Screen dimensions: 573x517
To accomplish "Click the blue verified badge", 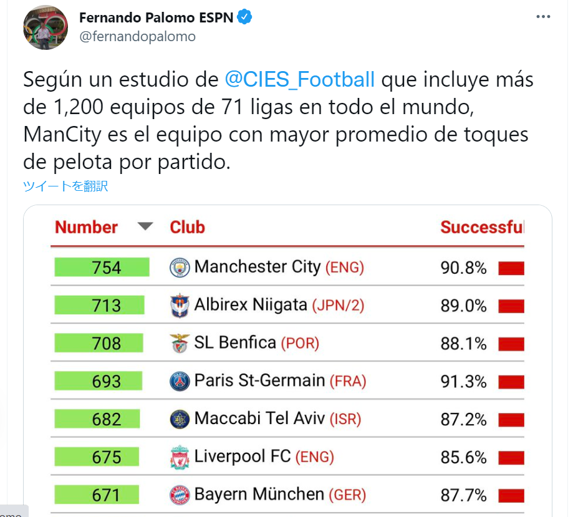I will [x=244, y=17].
